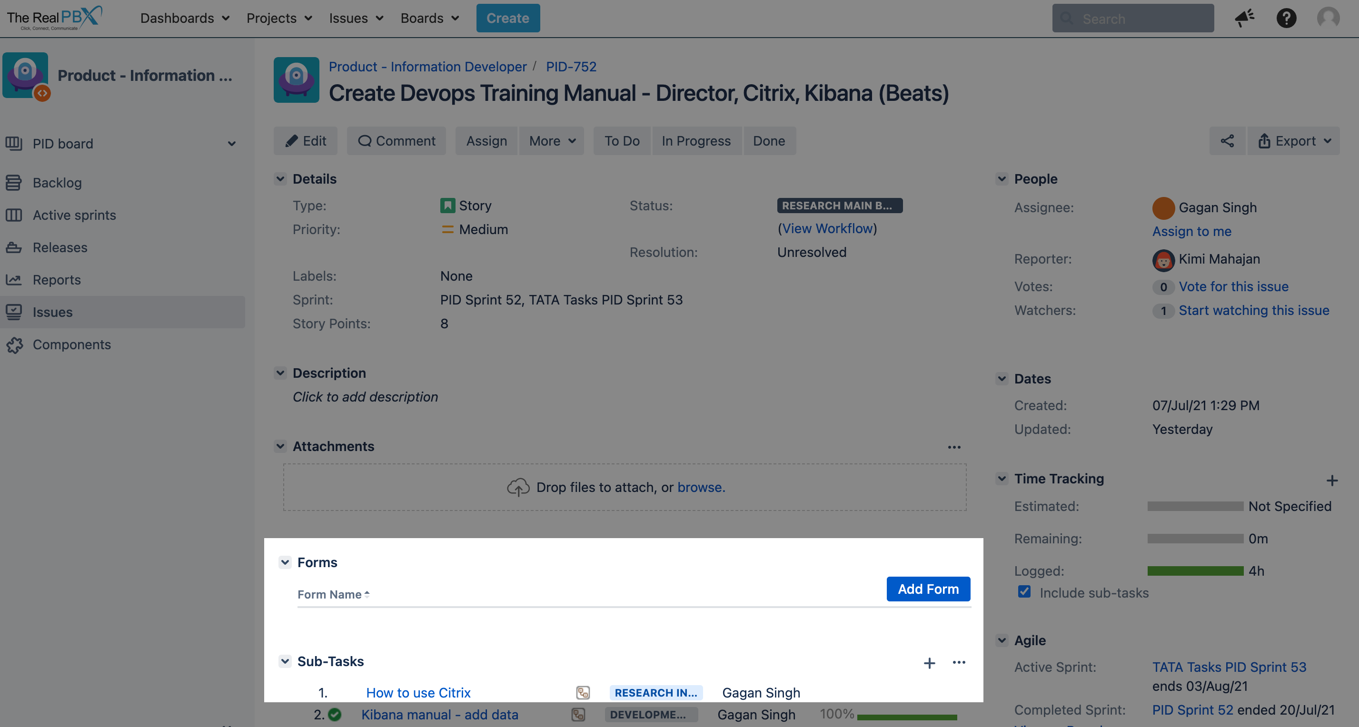Click the Releases ship icon
This screenshot has width=1359, height=727.
(14, 247)
